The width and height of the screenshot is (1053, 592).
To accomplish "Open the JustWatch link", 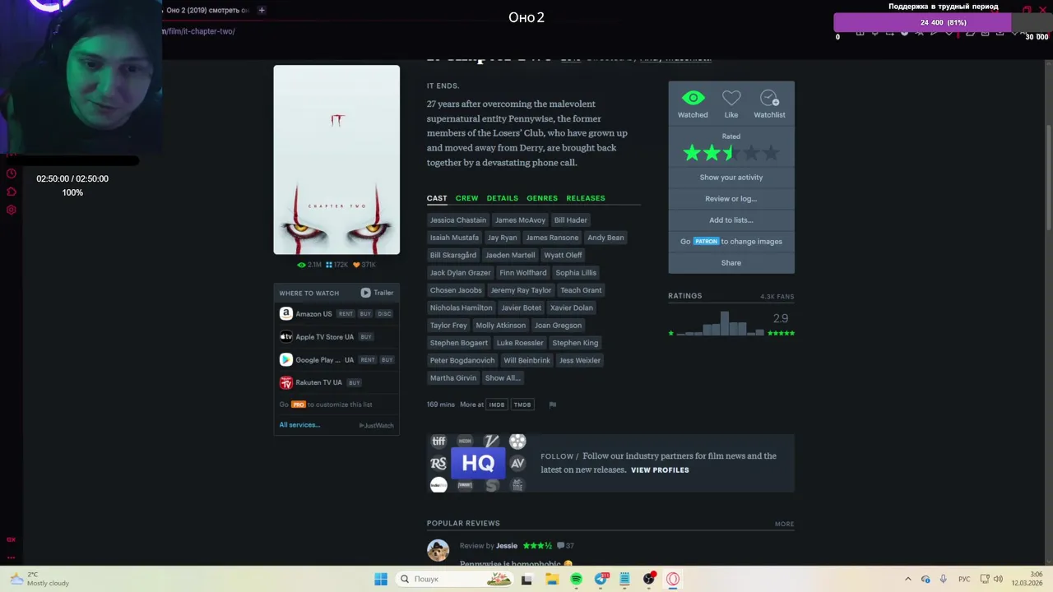I will (377, 426).
